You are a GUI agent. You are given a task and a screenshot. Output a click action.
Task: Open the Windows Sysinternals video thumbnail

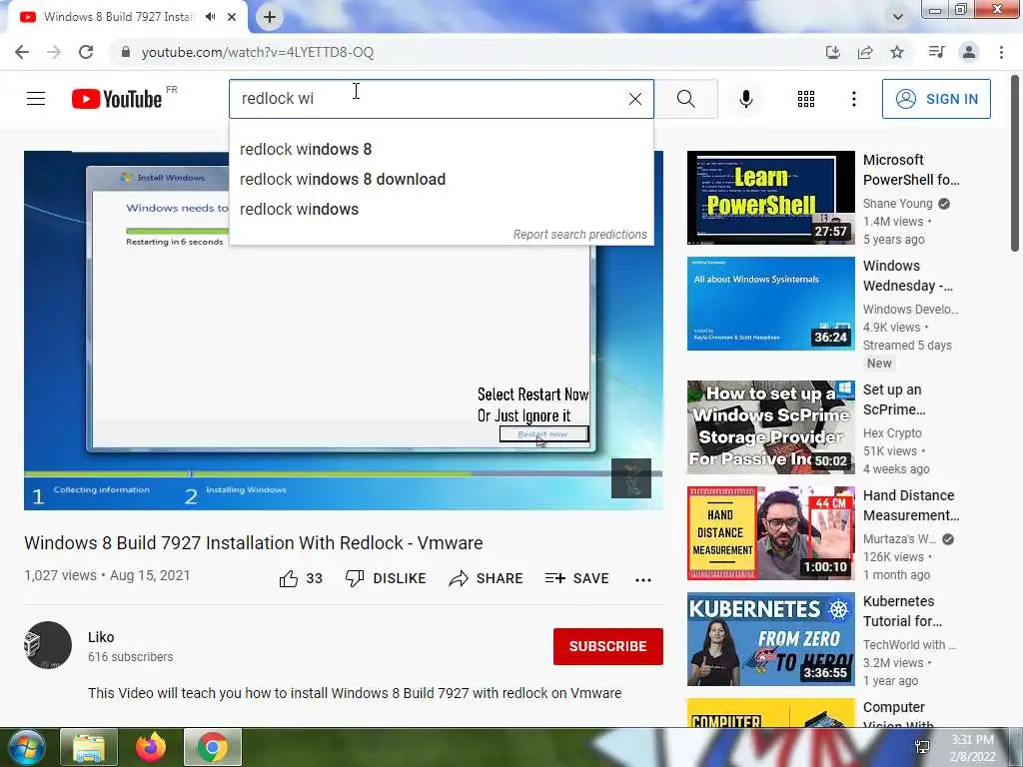(x=770, y=304)
